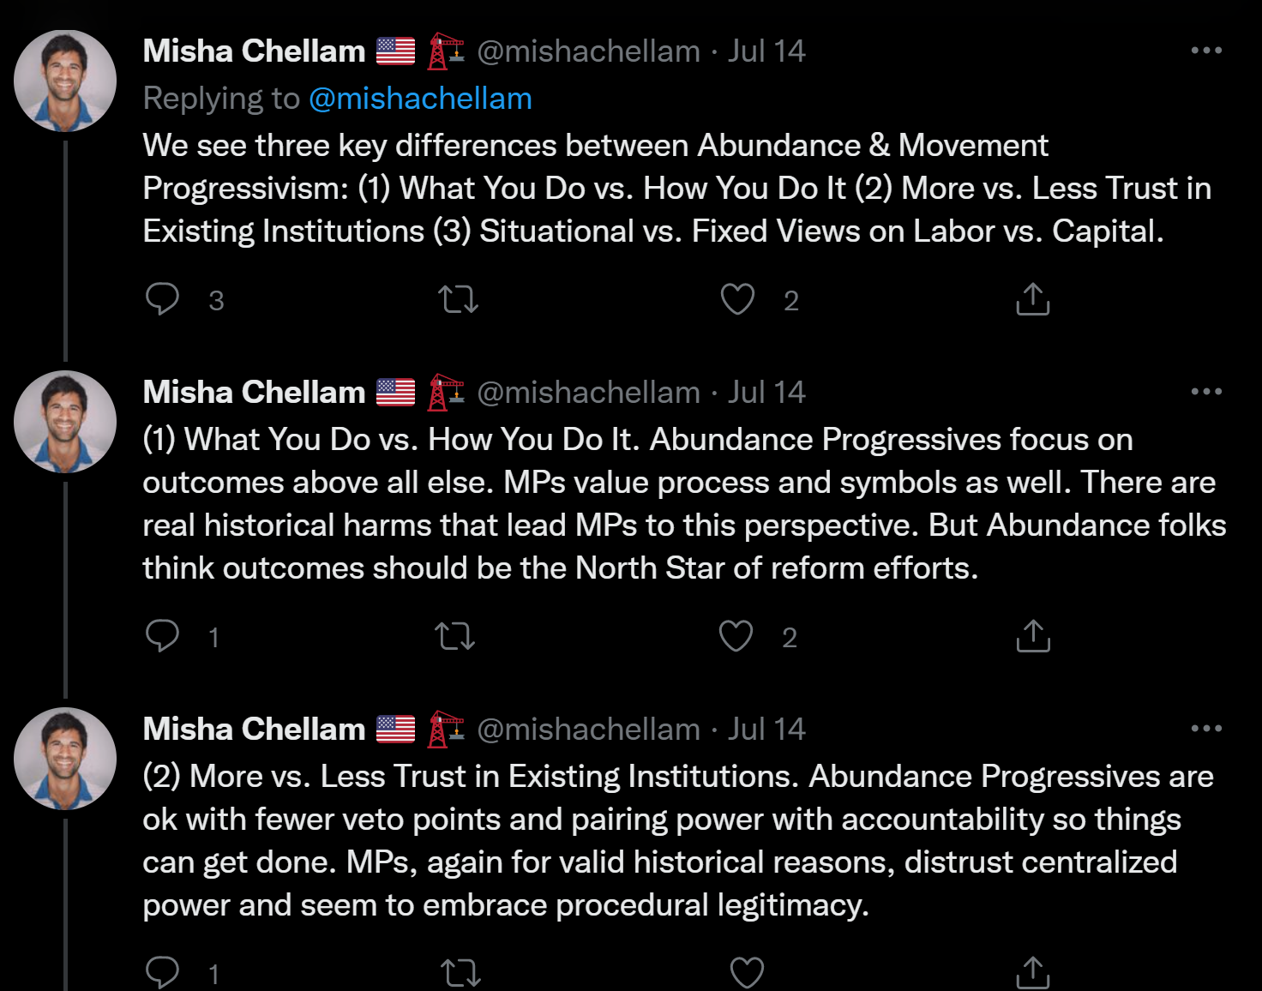Click the avatar on the third tweet

pos(65,759)
